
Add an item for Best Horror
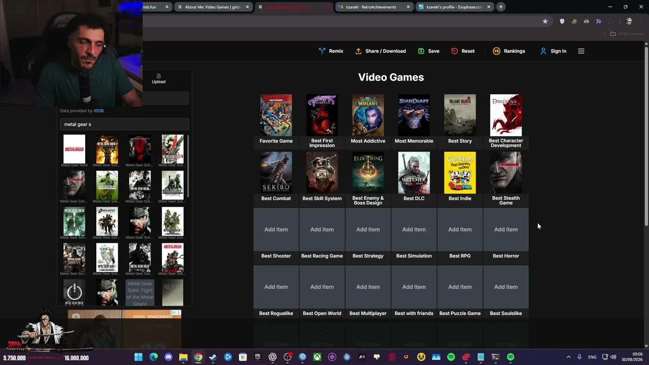(506, 230)
